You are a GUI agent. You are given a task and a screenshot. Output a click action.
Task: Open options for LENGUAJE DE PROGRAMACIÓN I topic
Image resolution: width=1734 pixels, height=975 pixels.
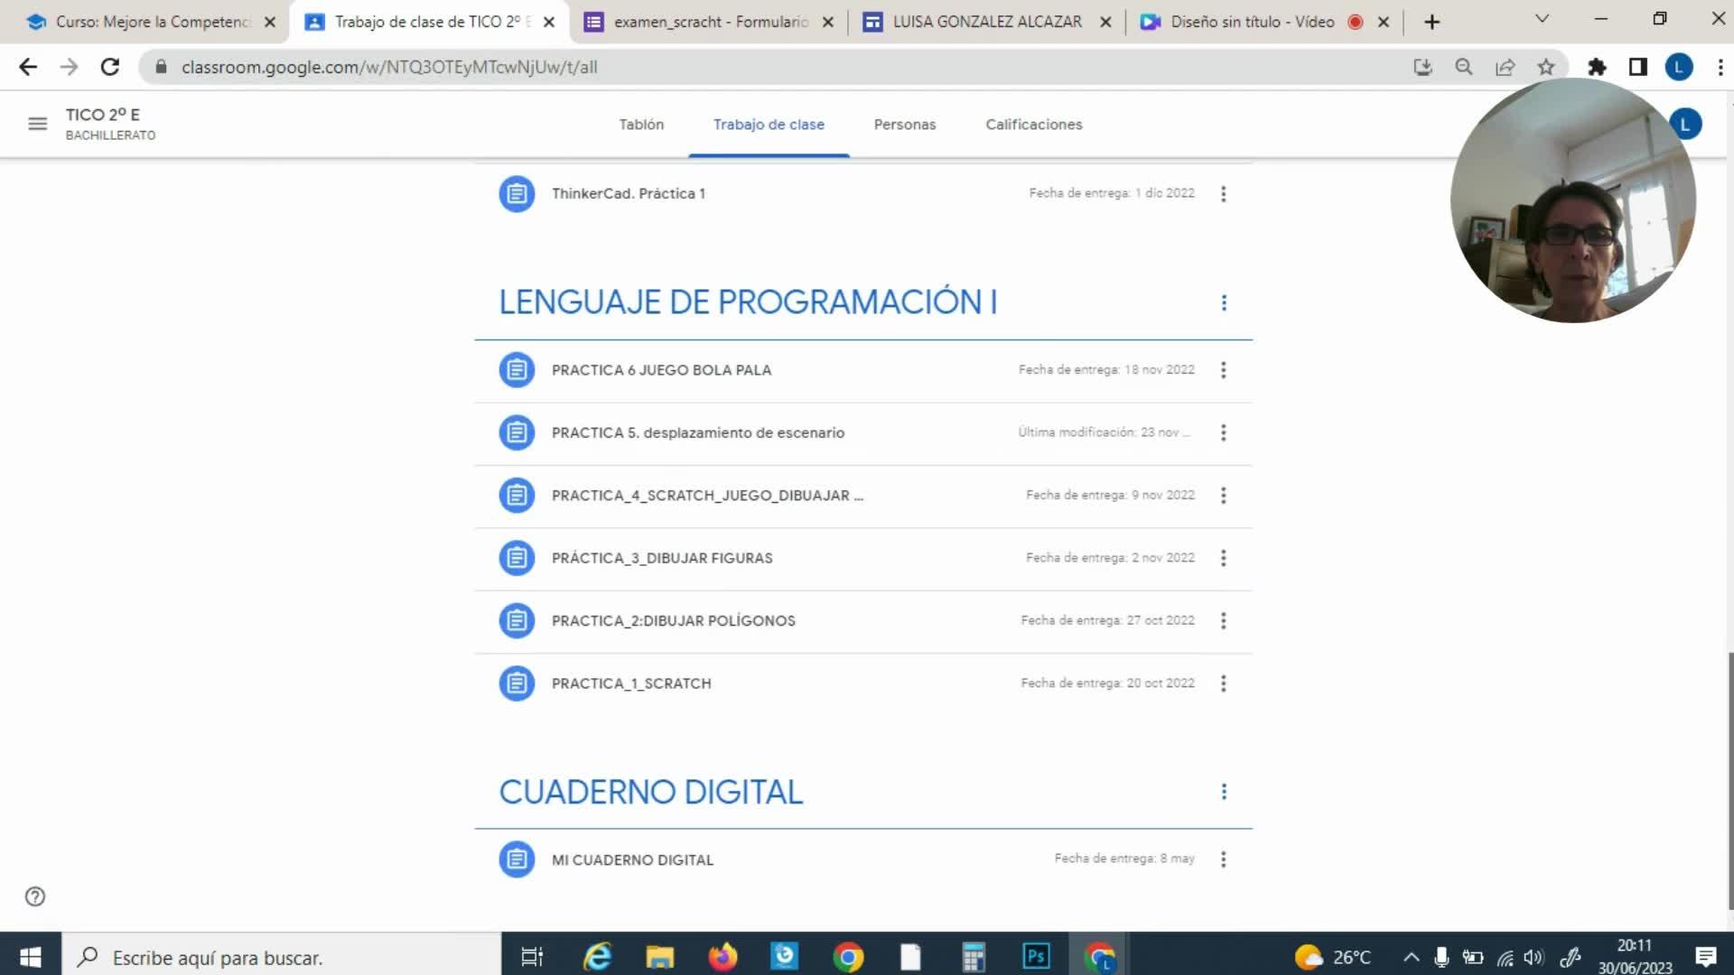point(1224,302)
